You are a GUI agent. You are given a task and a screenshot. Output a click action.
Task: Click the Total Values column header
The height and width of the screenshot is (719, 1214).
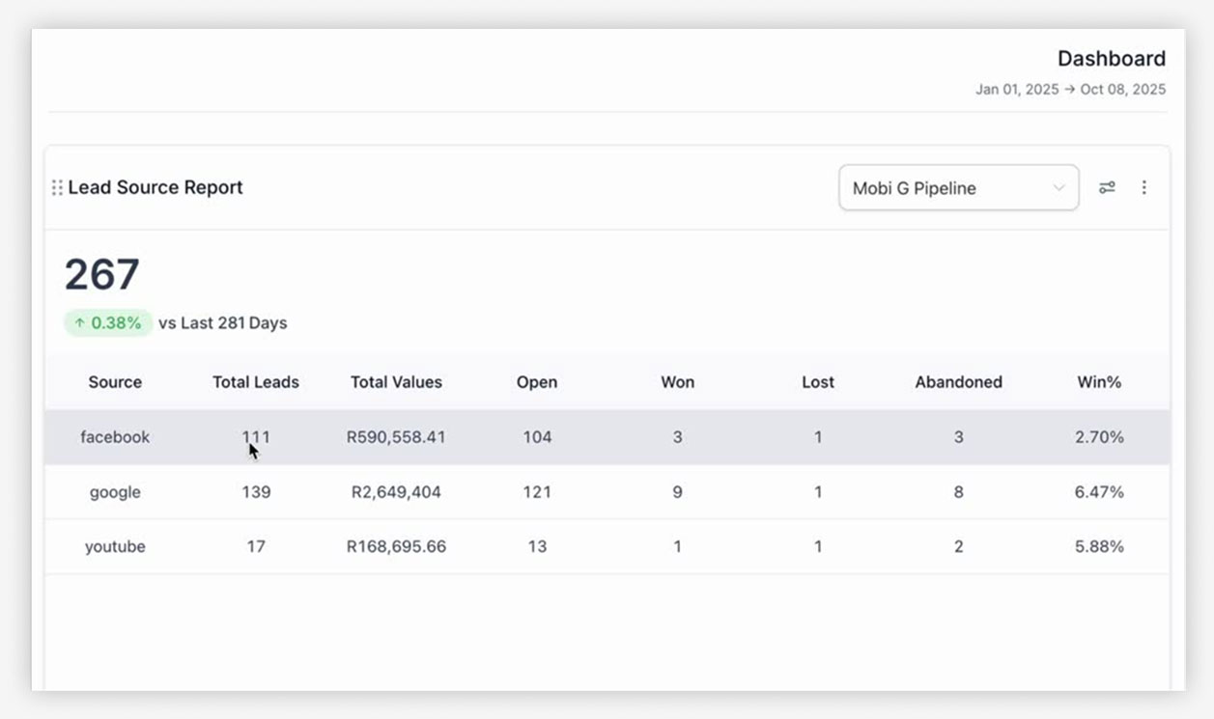tap(396, 382)
